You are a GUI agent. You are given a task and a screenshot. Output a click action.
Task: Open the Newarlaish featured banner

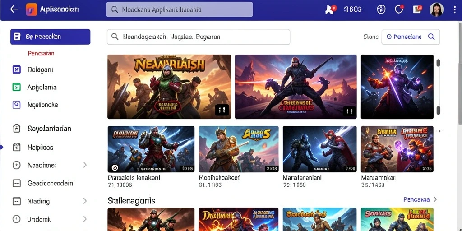pos(169,87)
